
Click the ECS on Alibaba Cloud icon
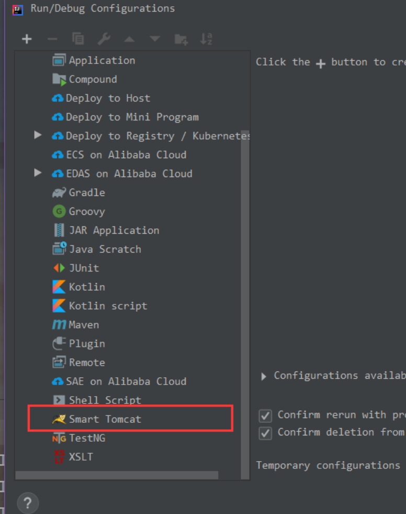(x=58, y=155)
